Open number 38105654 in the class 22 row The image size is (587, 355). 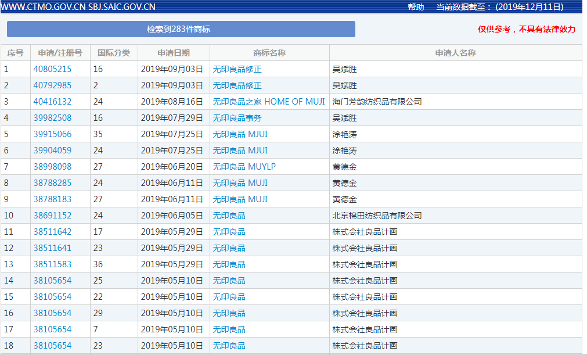pyautogui.click(x=52, y=297)
